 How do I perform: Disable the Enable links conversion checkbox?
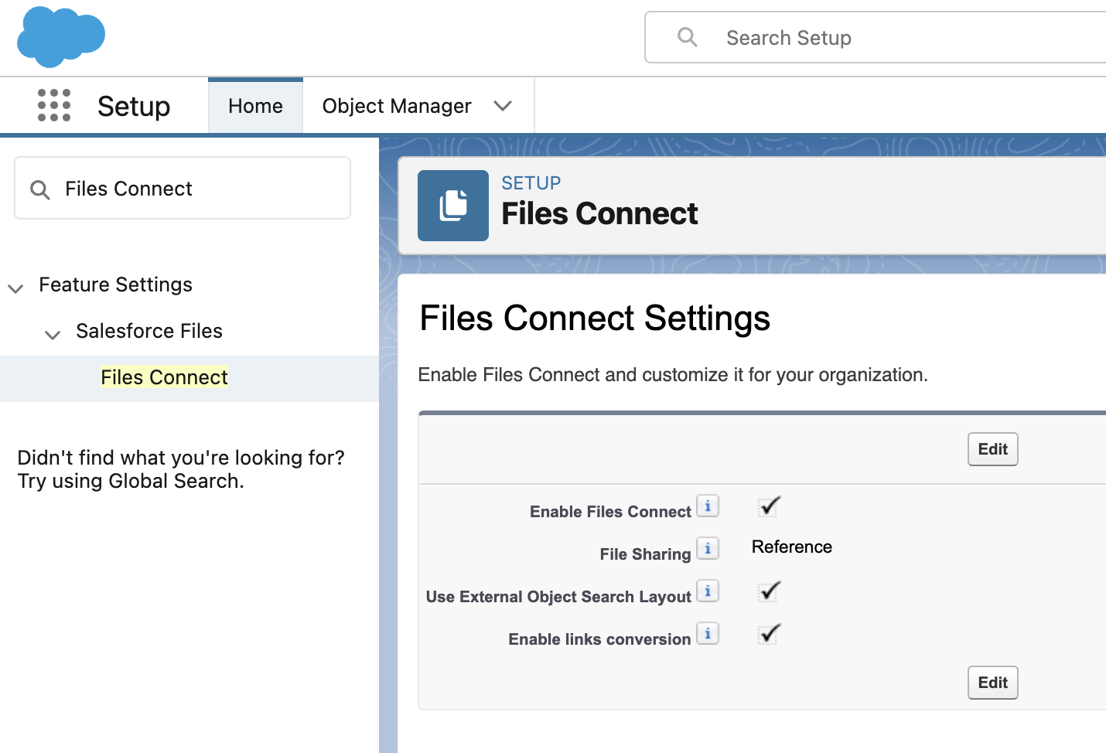[x=768, y=634]
